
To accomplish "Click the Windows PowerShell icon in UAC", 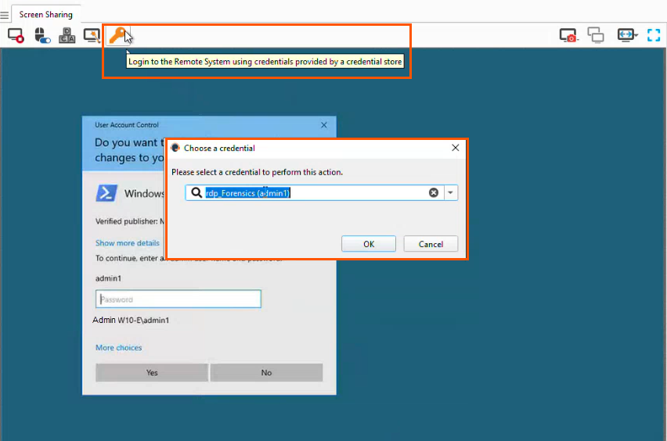I will pyautogui.click(x=106, y=193).
